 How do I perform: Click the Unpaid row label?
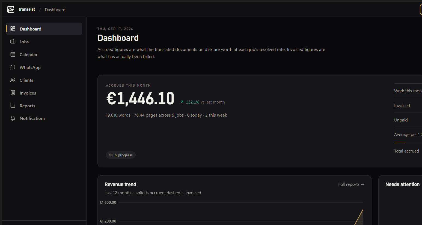coord(401,120)
